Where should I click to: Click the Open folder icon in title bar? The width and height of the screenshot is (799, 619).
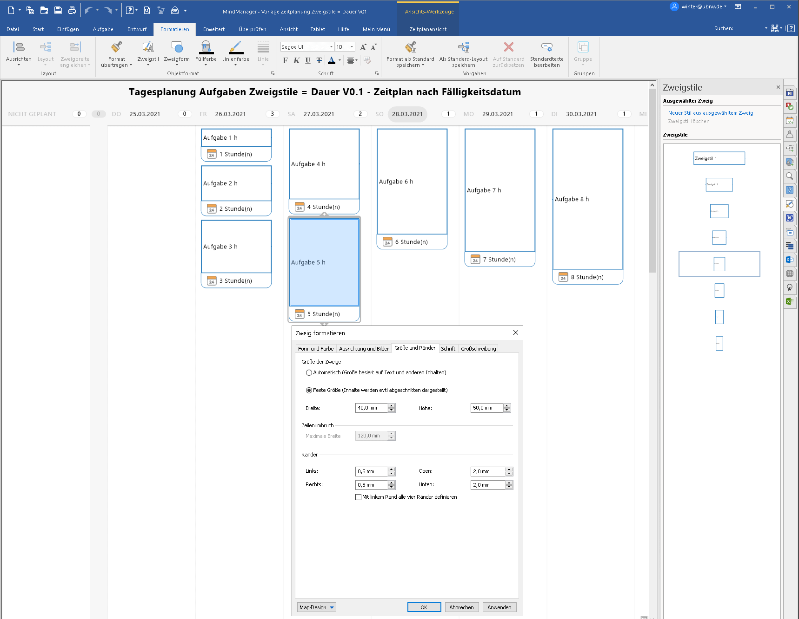(44, 10)
